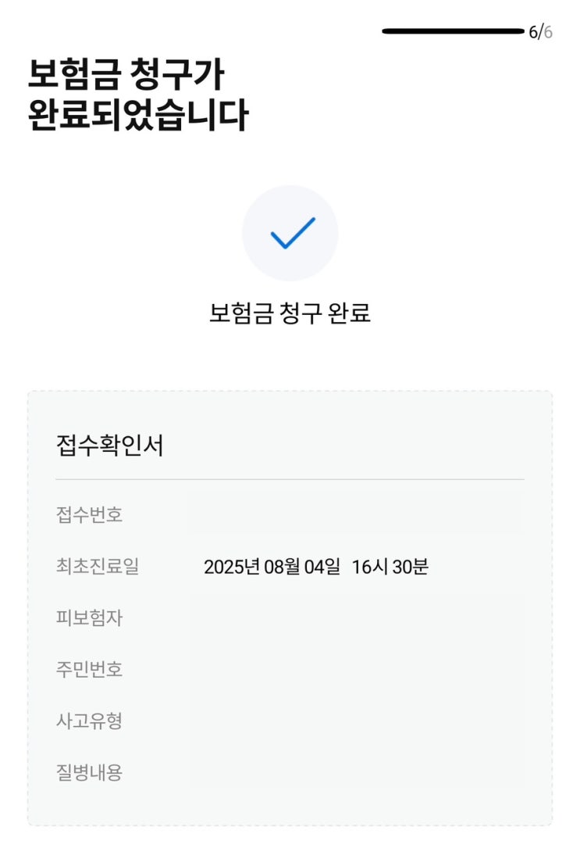Click the blank 질병내용 value field

tap(357, 772)
